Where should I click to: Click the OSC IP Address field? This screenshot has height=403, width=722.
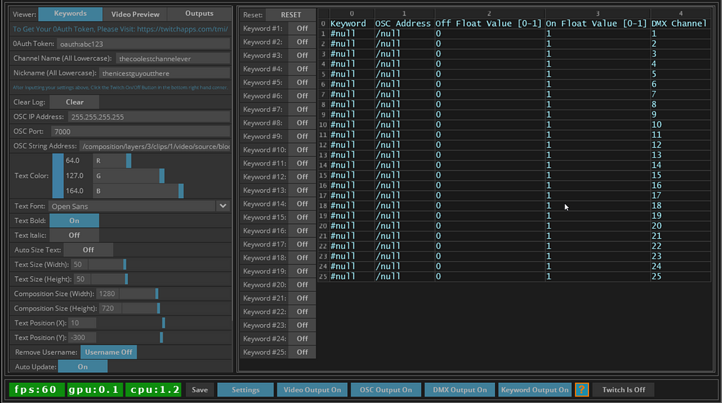tap(149, 117)
